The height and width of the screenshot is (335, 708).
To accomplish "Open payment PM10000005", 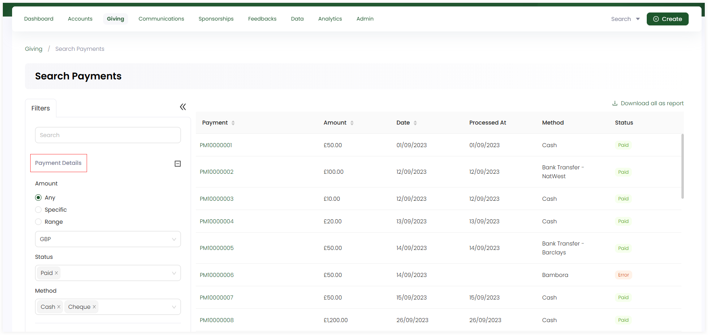I will click(217, 248).
